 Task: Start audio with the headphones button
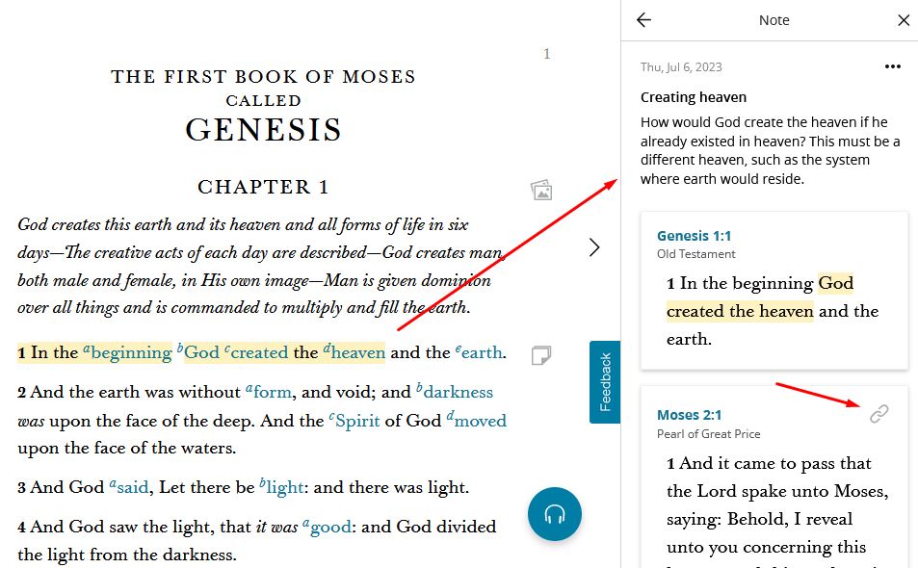[555, 514]
